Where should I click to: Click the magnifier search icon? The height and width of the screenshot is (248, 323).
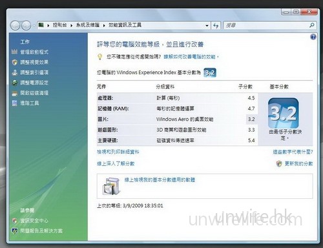pos(312,25)
